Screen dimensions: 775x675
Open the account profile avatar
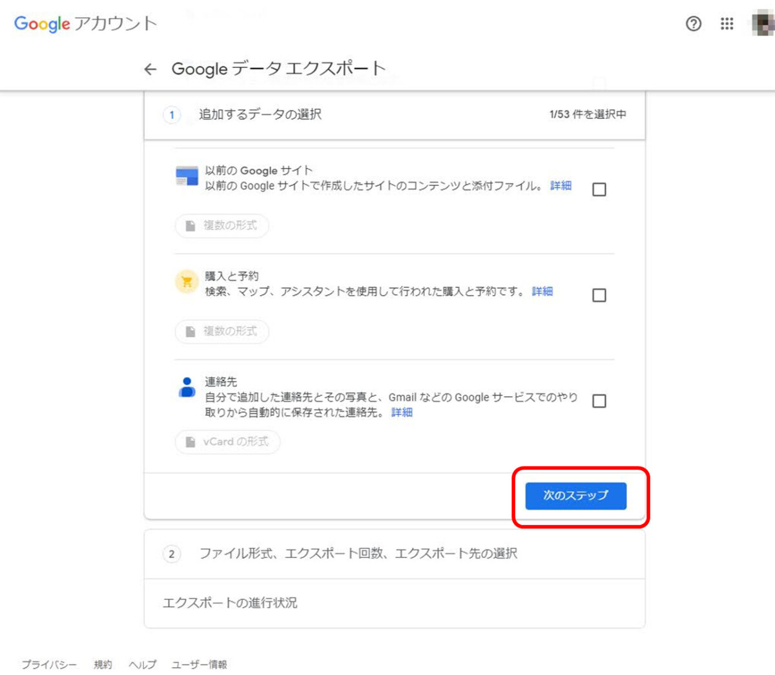click(x=763, y=24)
